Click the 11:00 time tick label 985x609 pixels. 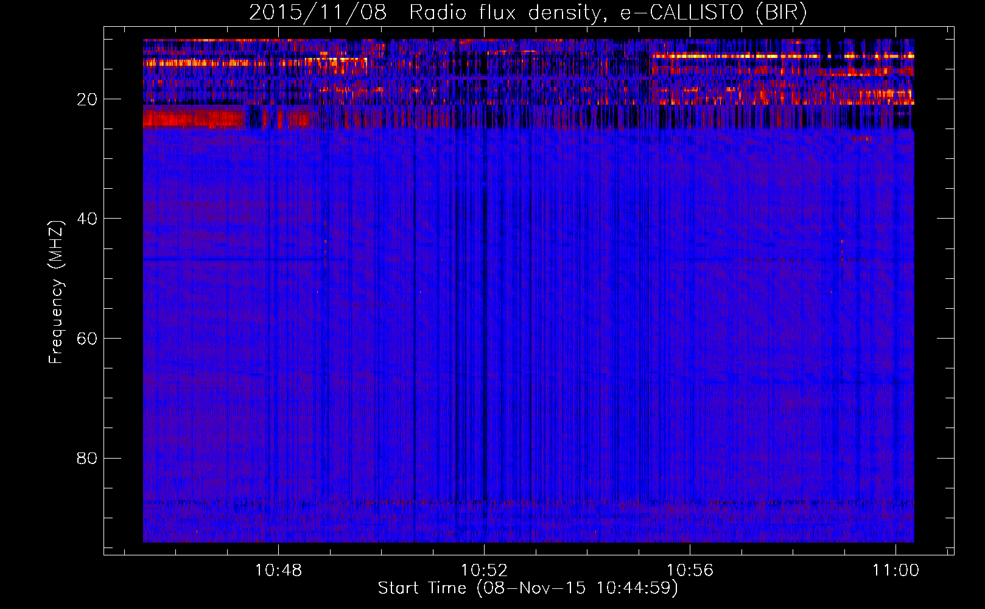[x=896, y=570]
